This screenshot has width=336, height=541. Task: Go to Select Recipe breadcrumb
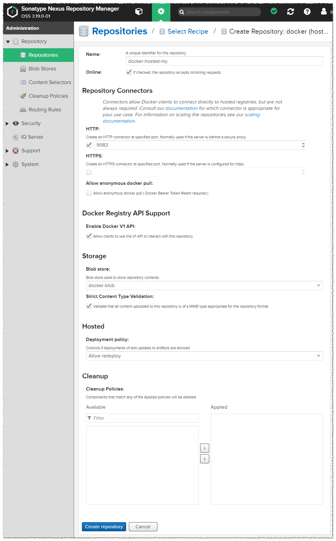(x=188, y=32)
